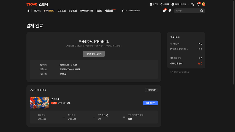Image resolution: width=235 pixels, height=132 pixels.
Task: Click the 건버드 2 product title
Action: (55, 99)
